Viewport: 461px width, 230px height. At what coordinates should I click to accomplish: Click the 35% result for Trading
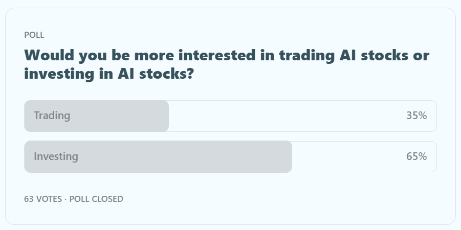click(416, 116)
